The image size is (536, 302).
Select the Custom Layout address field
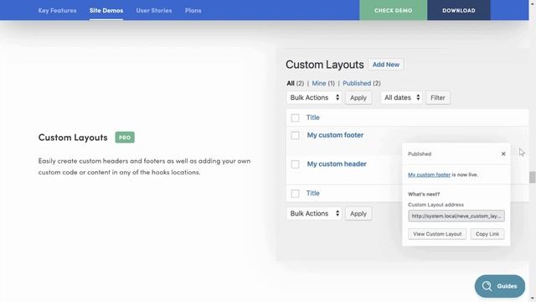pyautogui.click(x=456, y=216)
